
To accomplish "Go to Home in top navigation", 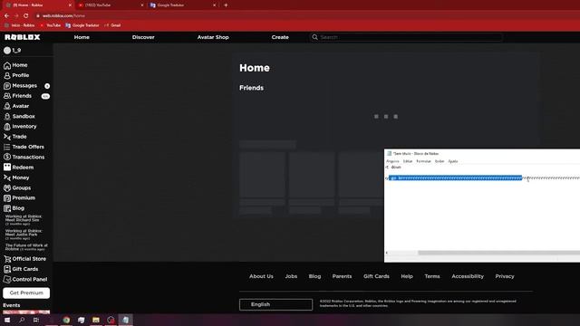I will [x=82, y=37].
